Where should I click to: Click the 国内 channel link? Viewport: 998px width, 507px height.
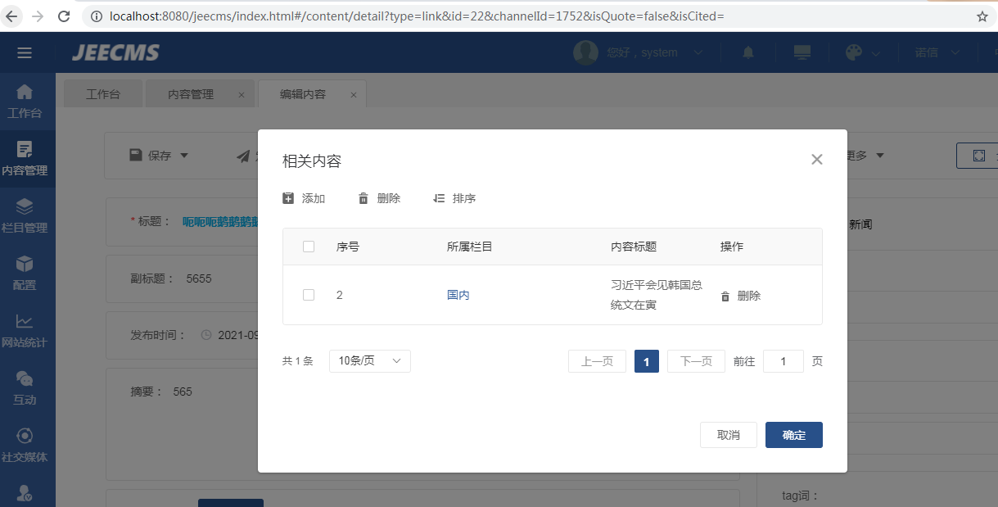[x=458, y=295]
